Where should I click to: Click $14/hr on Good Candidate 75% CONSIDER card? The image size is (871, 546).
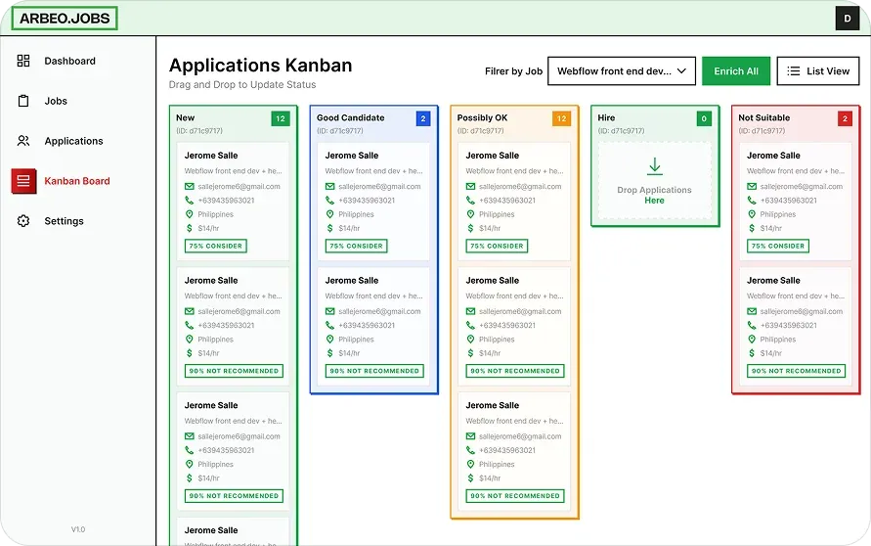349,228
